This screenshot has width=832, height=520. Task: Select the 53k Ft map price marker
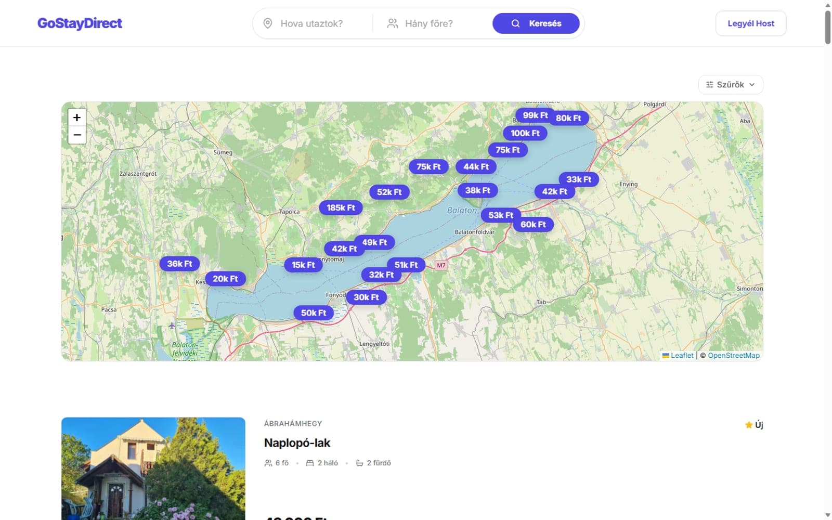[x=501, y=215]
